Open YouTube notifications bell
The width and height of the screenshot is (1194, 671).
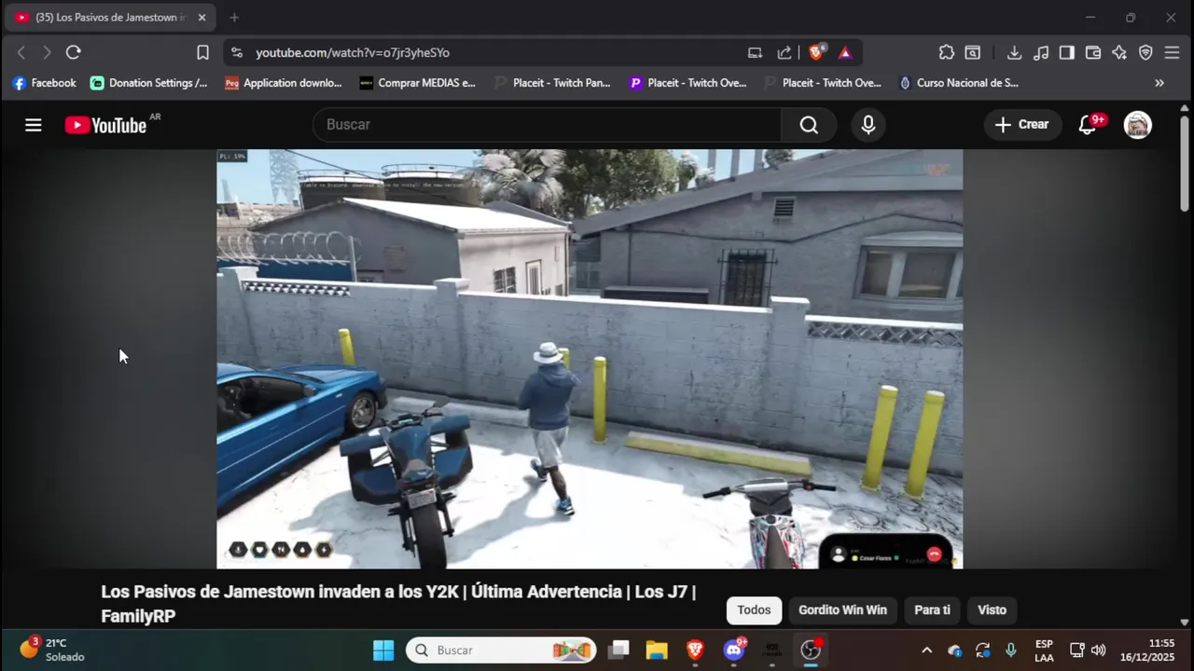point(1087,125)
